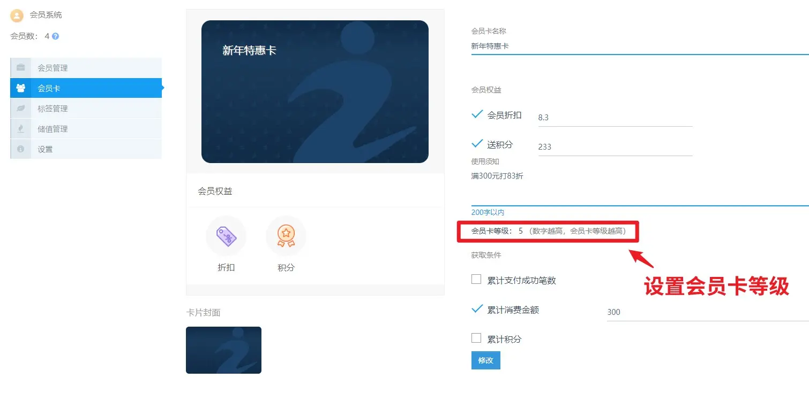The image size is (809, 417).
Task: Click the flame icon for 储值管理
Action: tap(21, 129)
